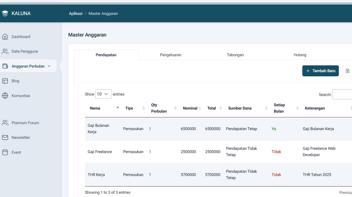352x197 pixels.
Task: Open Dashboard from the sidebar
Action: tap(21, 37)
